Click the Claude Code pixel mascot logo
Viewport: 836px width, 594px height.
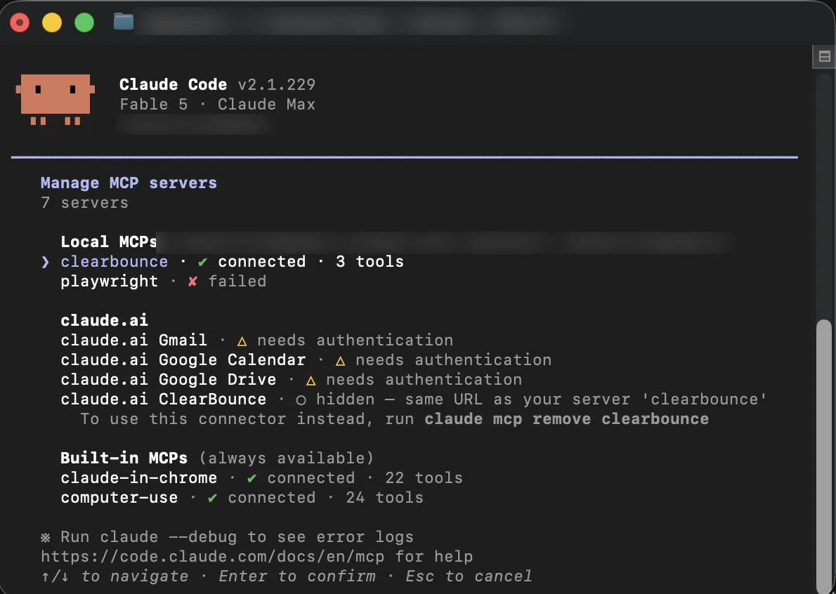tap(55, 100)
